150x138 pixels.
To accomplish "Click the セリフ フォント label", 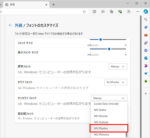I will coord(25,82).
